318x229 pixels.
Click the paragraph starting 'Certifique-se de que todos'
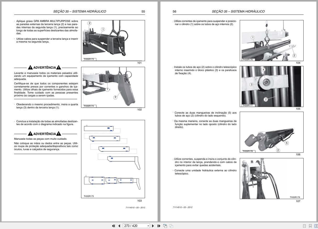(x=46, y=90)
